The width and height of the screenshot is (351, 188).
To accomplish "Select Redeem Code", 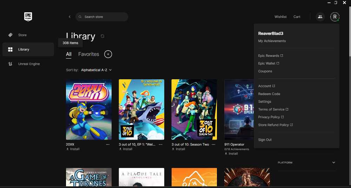I will pos(269,94).
